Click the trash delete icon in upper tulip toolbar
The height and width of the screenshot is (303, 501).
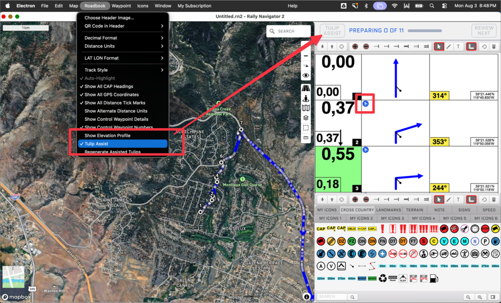pos(494,47)
